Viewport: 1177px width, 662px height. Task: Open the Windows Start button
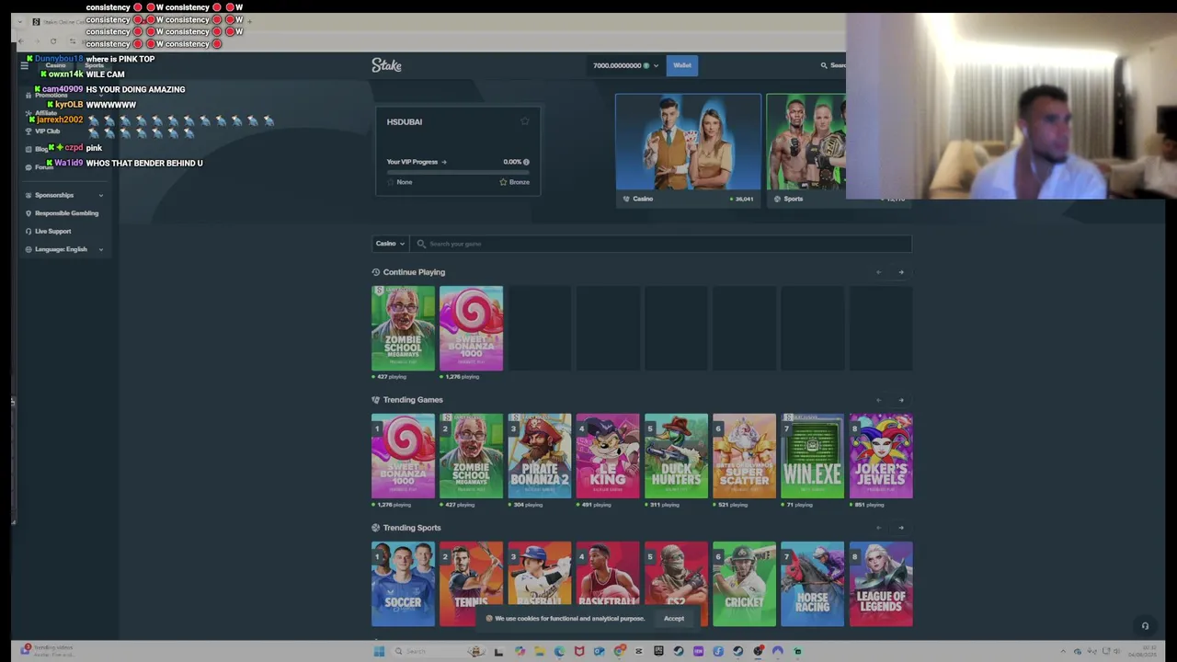point(379,651)
